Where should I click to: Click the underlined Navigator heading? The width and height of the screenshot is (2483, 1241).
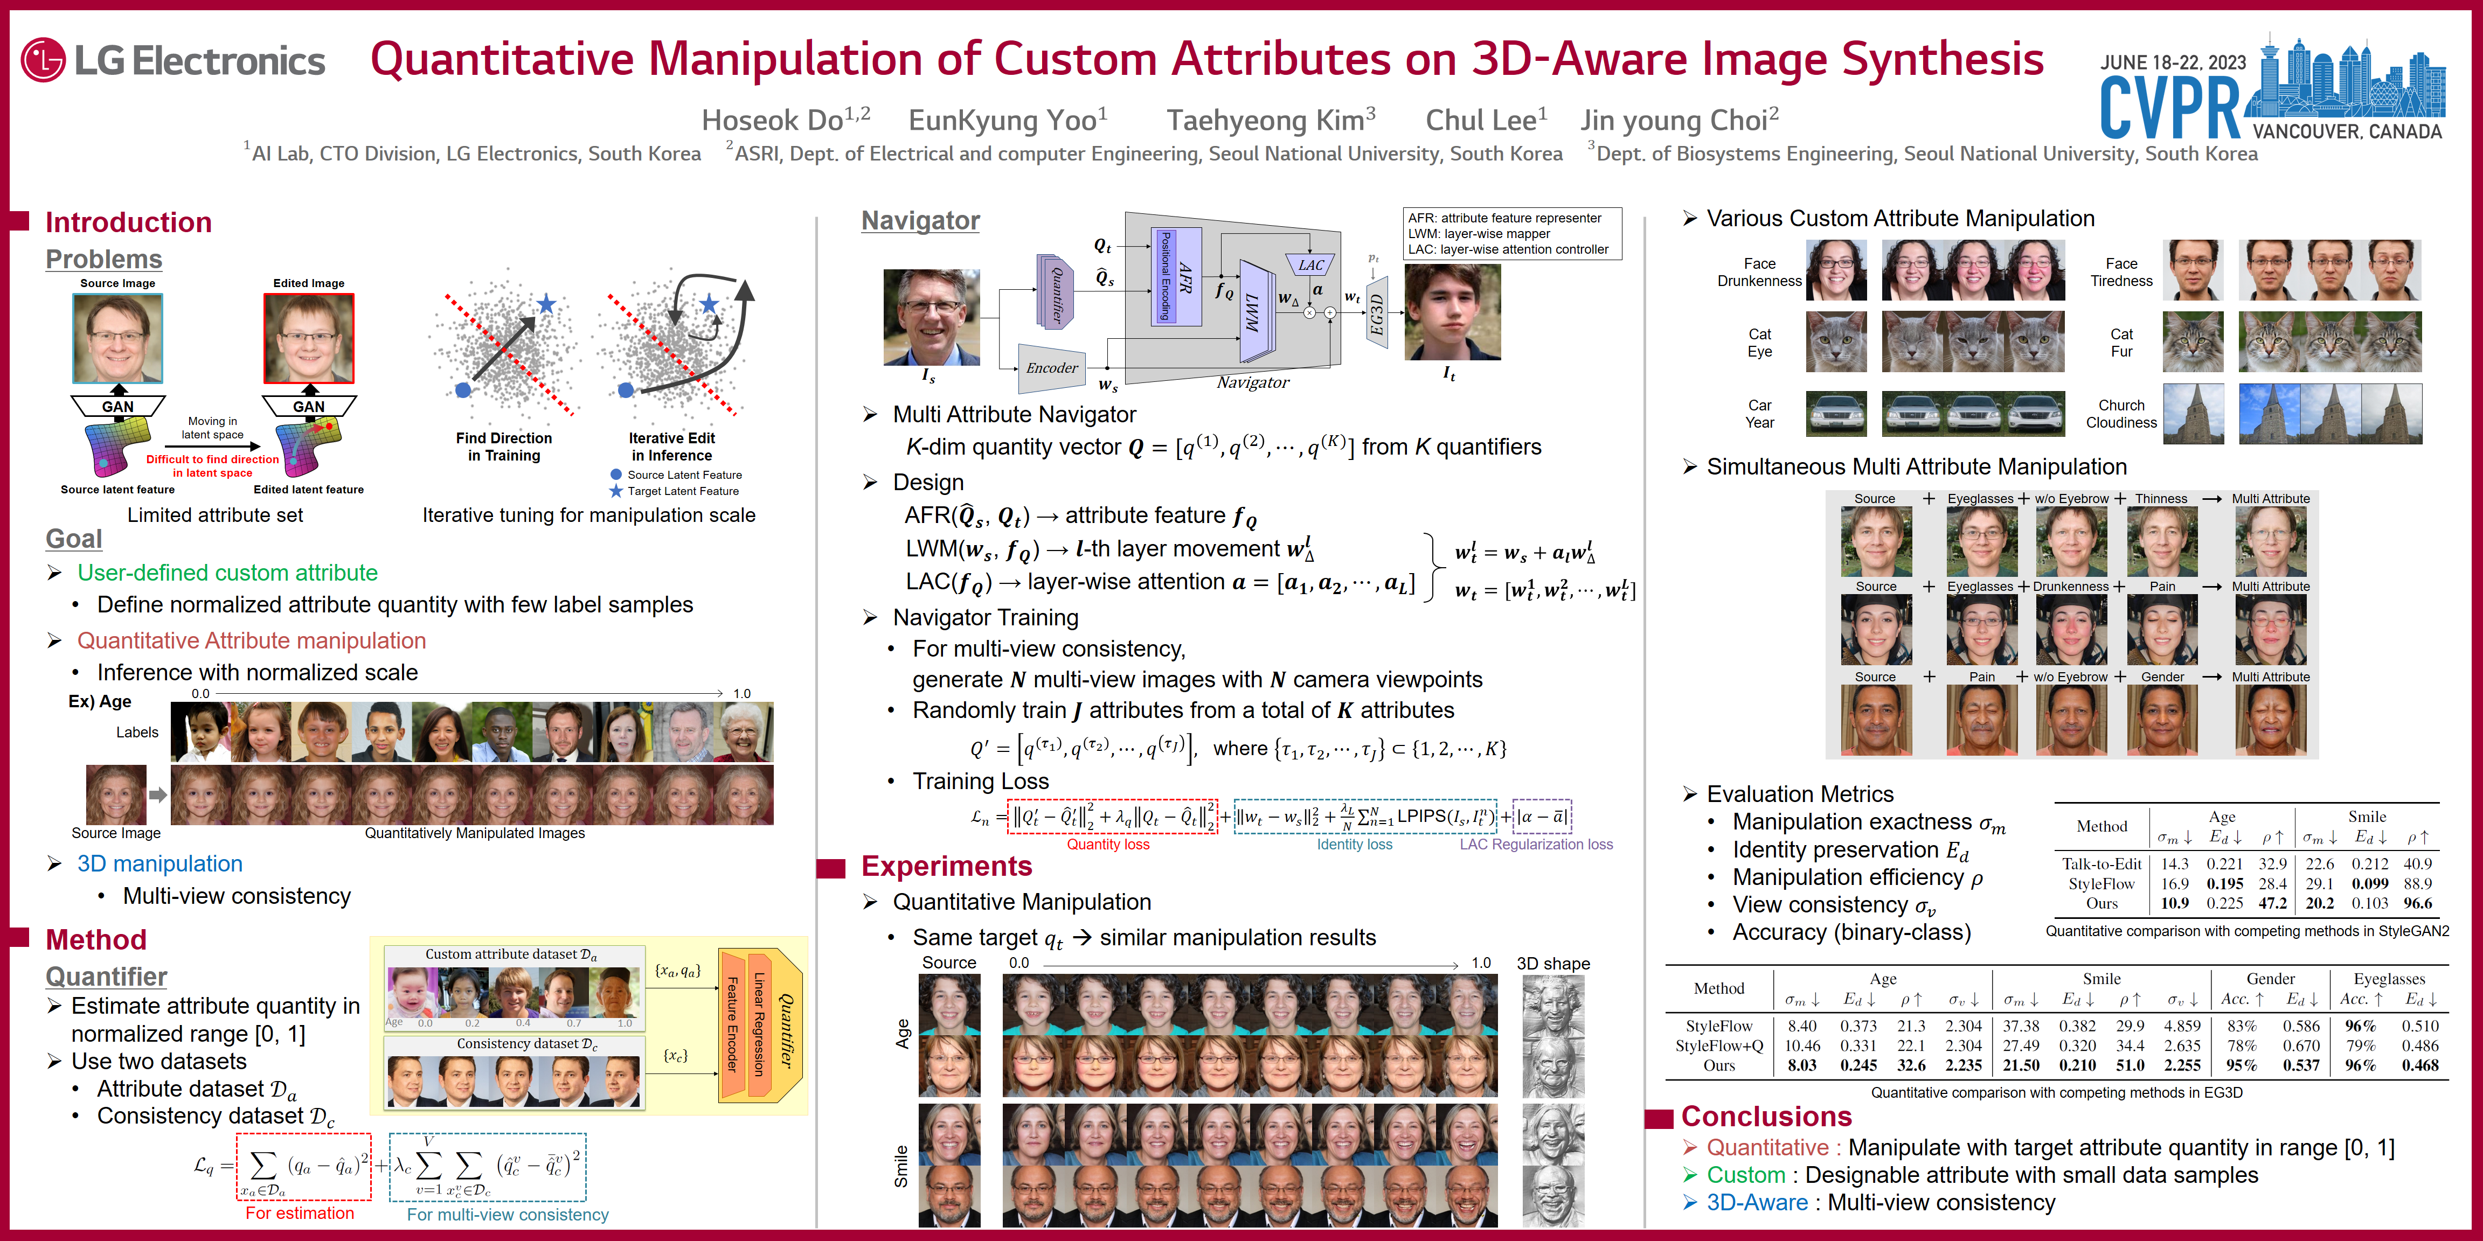920,221
